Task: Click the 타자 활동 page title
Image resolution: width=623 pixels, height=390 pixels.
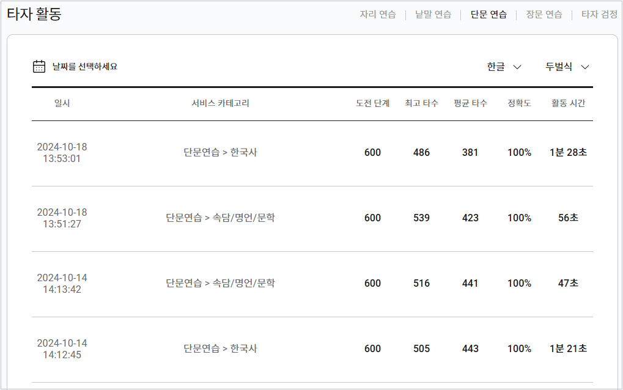Action: 34,14
